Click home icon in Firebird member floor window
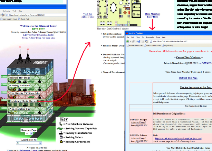 [146, 41]
